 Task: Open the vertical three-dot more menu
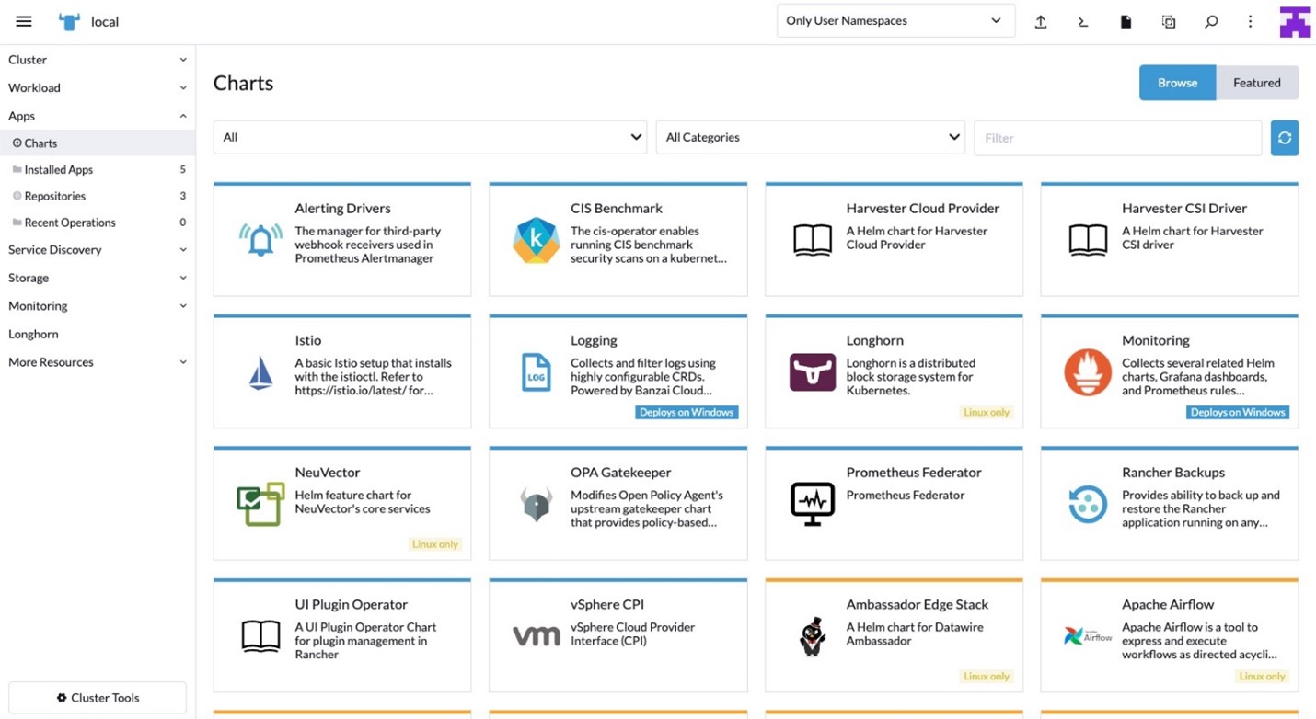(1250, 21)
